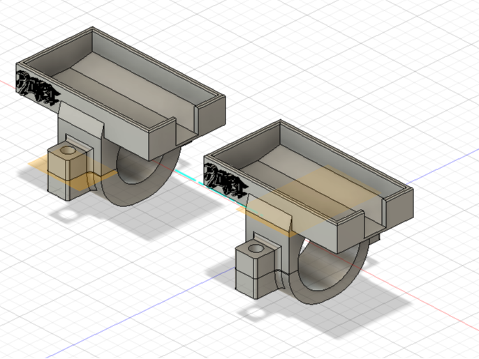Pick the curved support bracket on right model
The image size is (479, 359).
(x=269, y=213)
